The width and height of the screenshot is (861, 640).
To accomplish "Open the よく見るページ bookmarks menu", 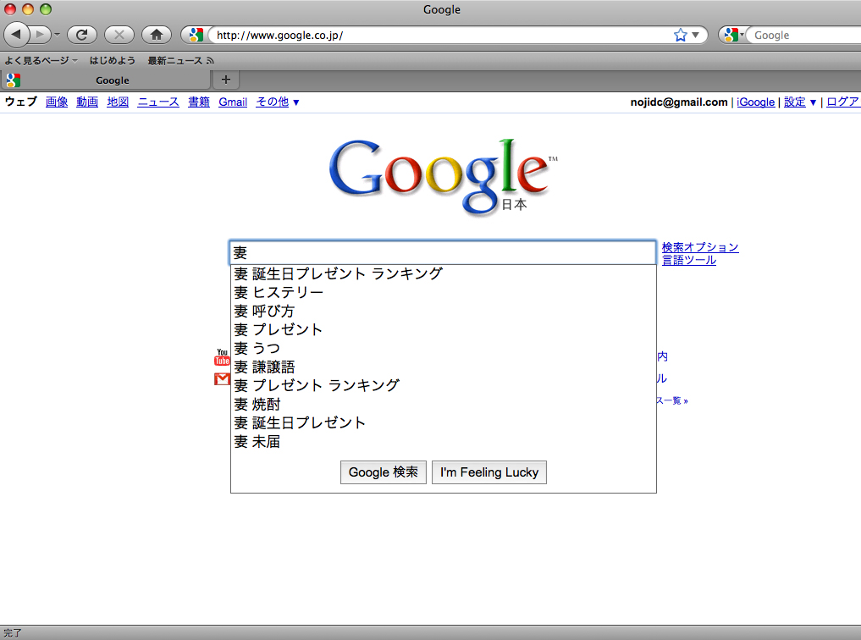I will (41, 61).
